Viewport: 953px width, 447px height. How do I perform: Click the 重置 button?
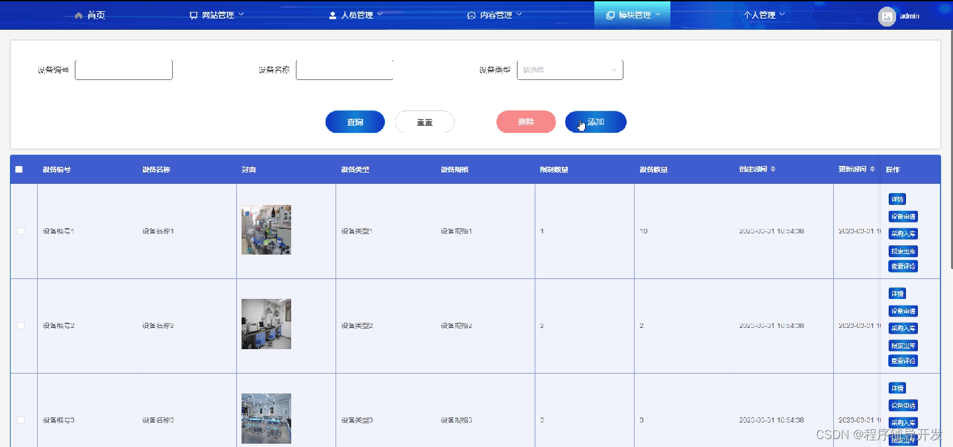pos(425,122)
